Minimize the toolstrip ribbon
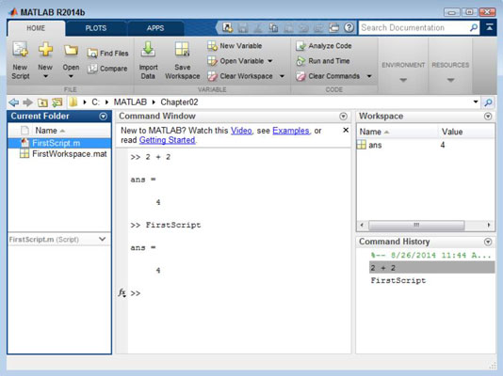The height and width of the screenshot is (376, 503). coord(489,27)
